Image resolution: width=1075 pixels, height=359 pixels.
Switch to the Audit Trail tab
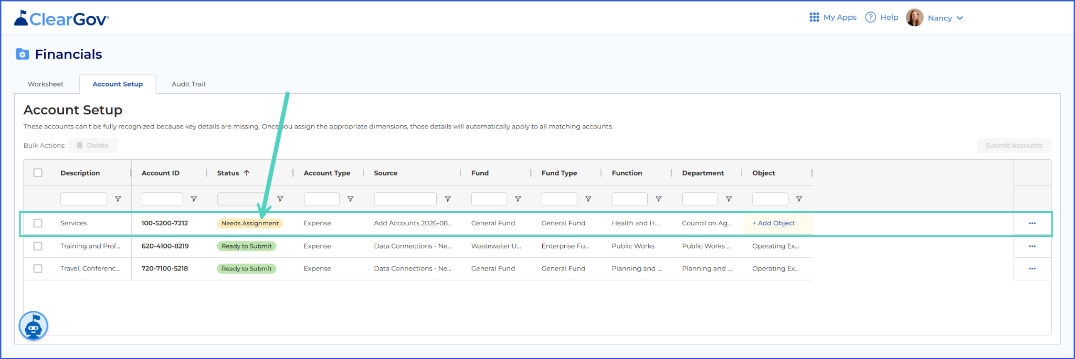[x=188, y=84]
